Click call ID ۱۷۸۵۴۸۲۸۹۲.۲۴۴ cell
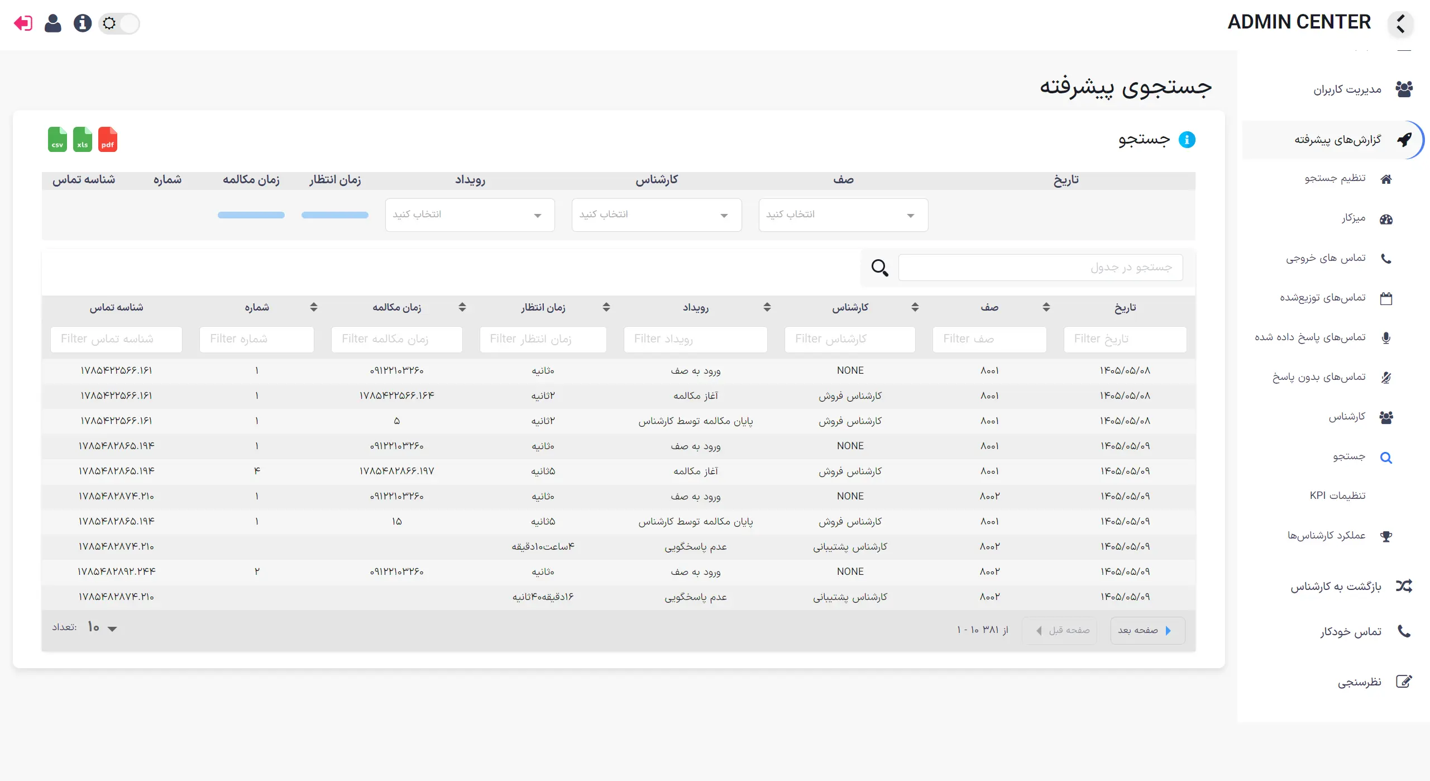 pyautogui.click(x=116, y=572)
